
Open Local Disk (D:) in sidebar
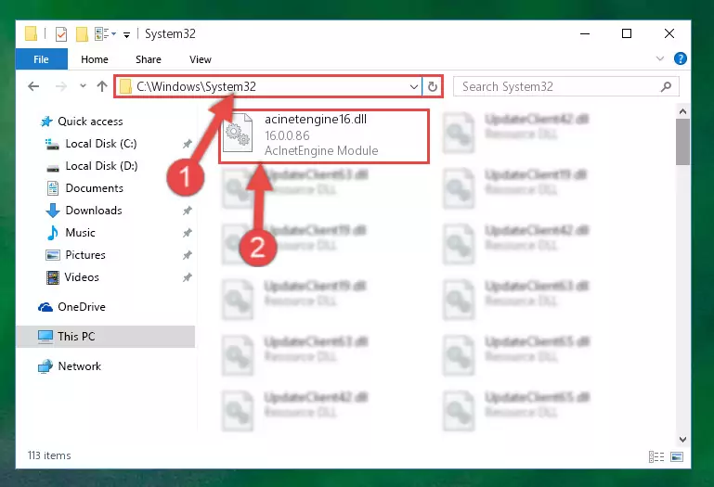click(x=101, y=166)
